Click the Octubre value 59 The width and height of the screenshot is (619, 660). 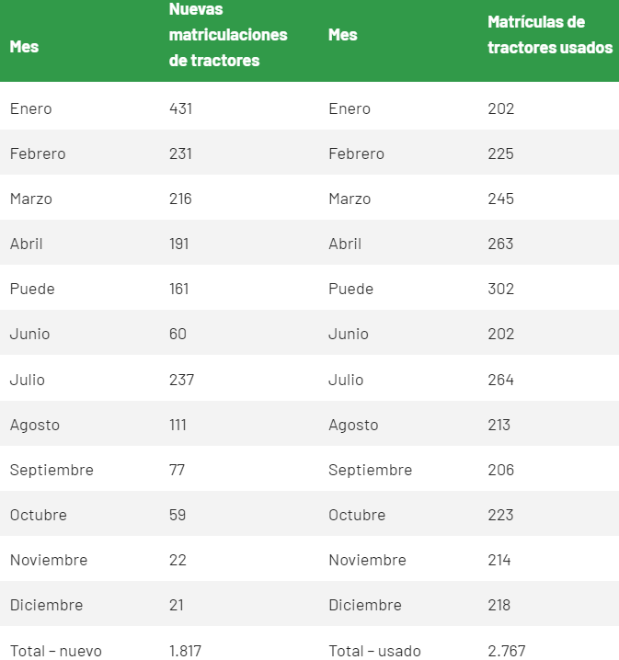point(178,515)
